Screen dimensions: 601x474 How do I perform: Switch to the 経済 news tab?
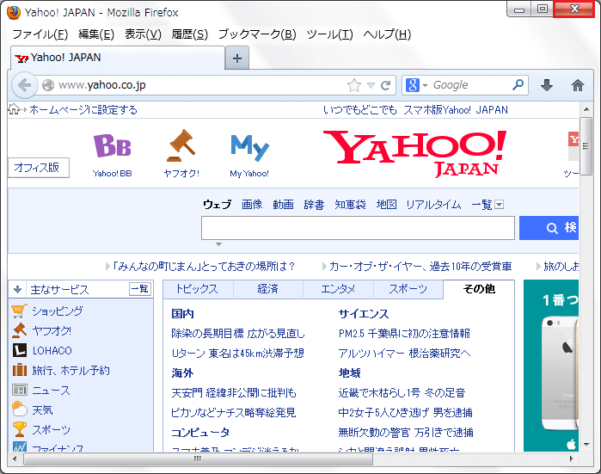point(267,289)
